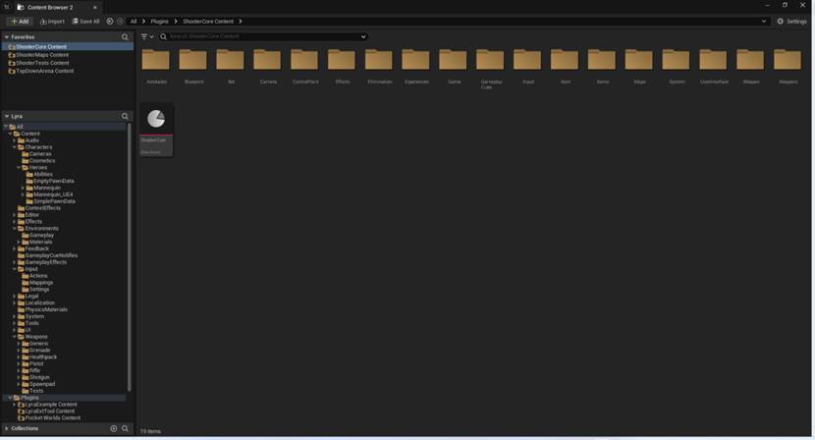Select the Content Browser 2 tab

point(47,7)
